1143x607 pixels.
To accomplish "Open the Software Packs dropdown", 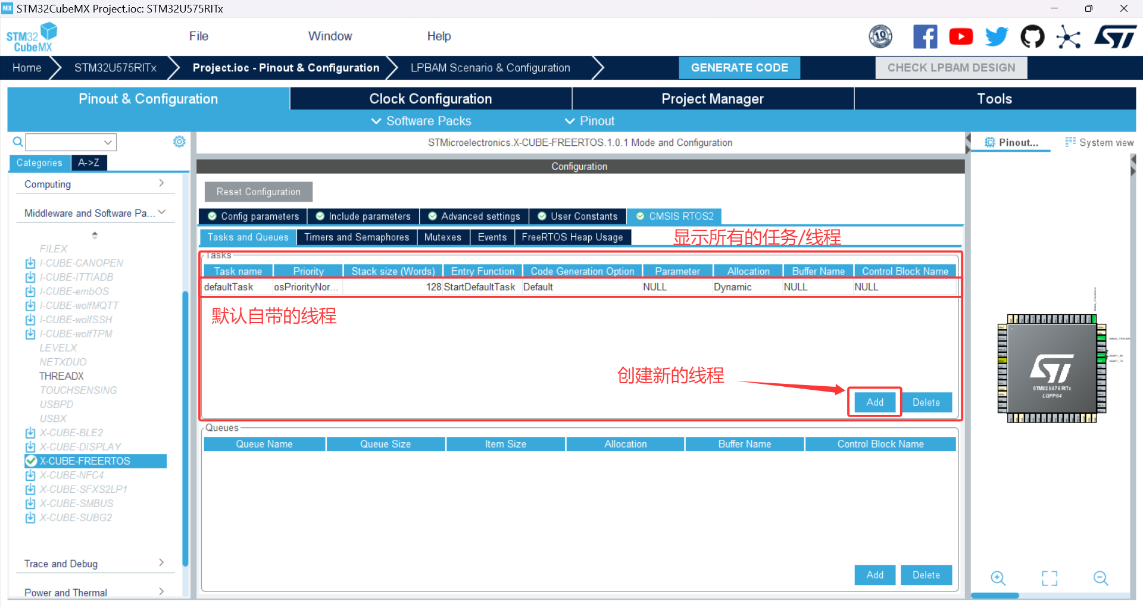I will click(421, 121).
